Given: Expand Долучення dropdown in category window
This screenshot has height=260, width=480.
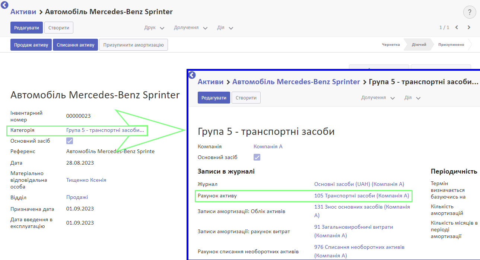Looking at the screenshot, I should point(378,98).
